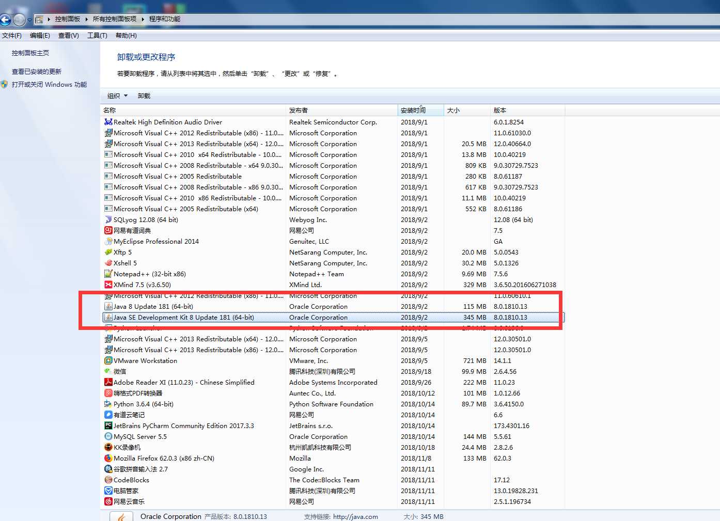Click the Notepad++ Team publisher cell
720x521 pixels.
click(317, 274)
